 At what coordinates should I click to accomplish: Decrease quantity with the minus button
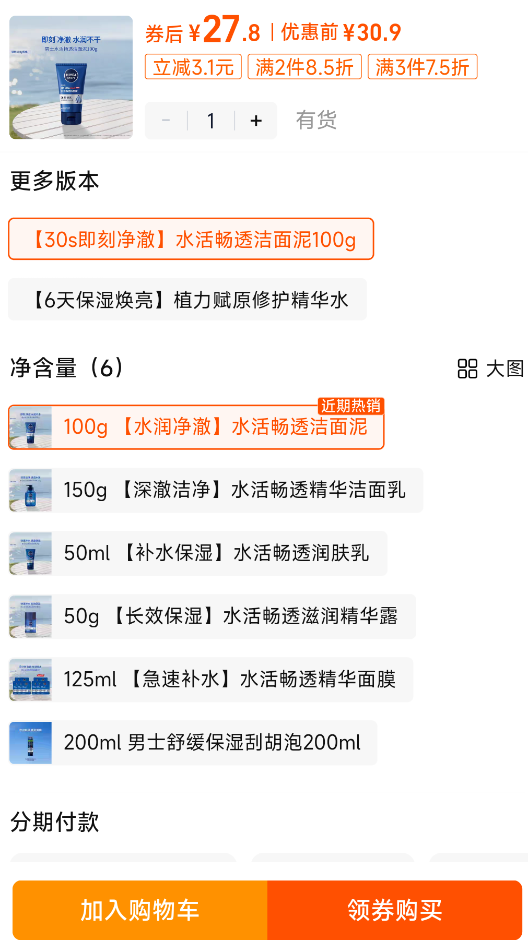click(166, 121)
